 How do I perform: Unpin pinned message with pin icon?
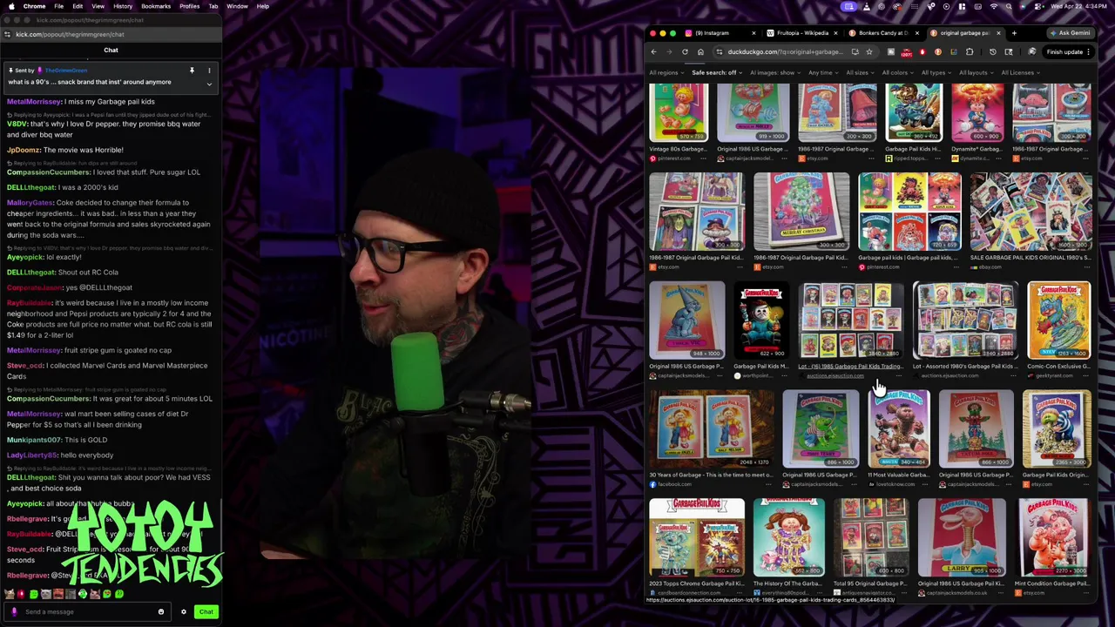tap(192, 70)
